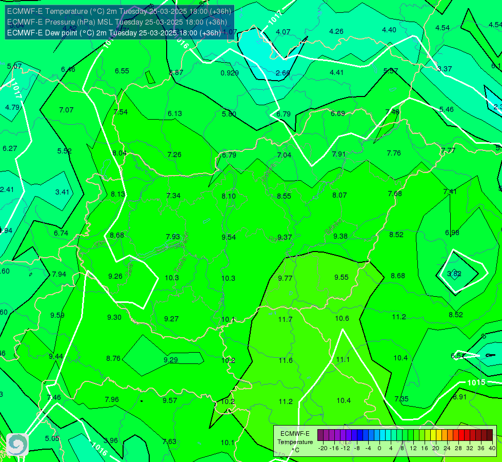The height and width of the screenshot is (462, 502).
Task: Click the 9.30 value on the map
Action: (x=114, y=317)
